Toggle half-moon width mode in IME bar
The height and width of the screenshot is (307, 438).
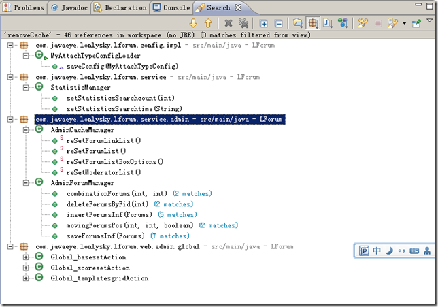tap(389, 251)
